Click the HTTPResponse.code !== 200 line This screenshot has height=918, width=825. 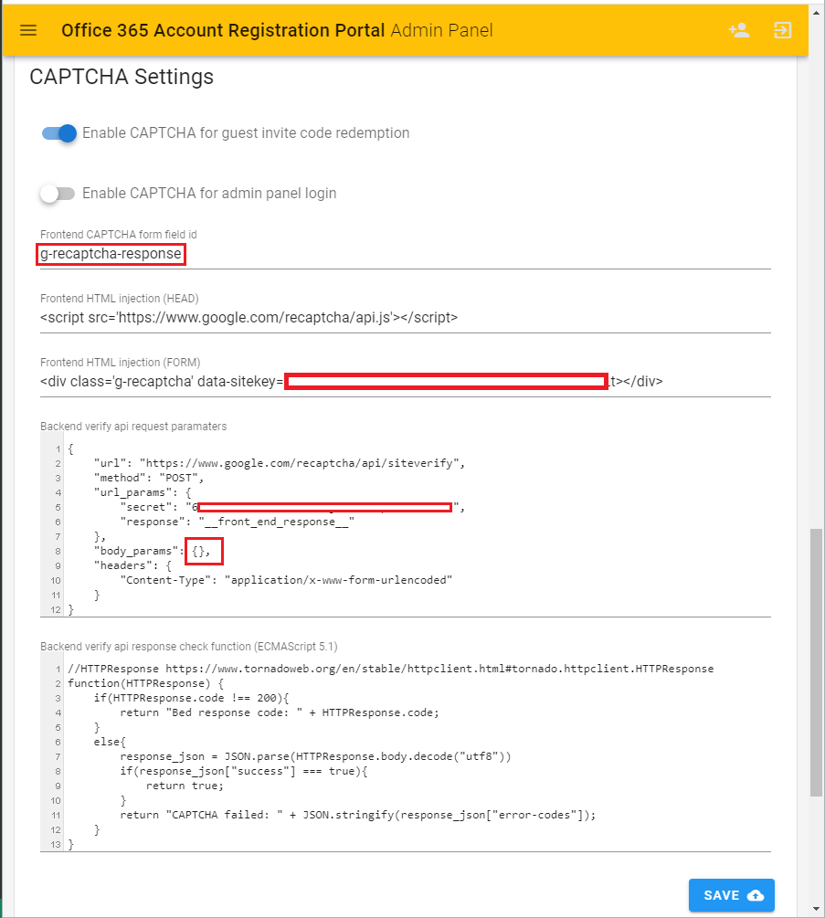click(x=192, y=699)
